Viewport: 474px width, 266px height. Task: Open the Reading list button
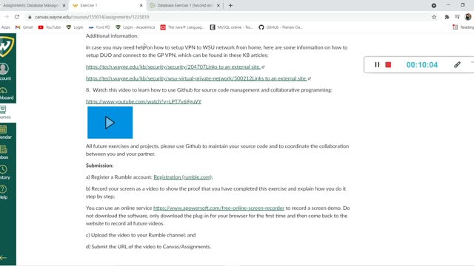point(463,27)
